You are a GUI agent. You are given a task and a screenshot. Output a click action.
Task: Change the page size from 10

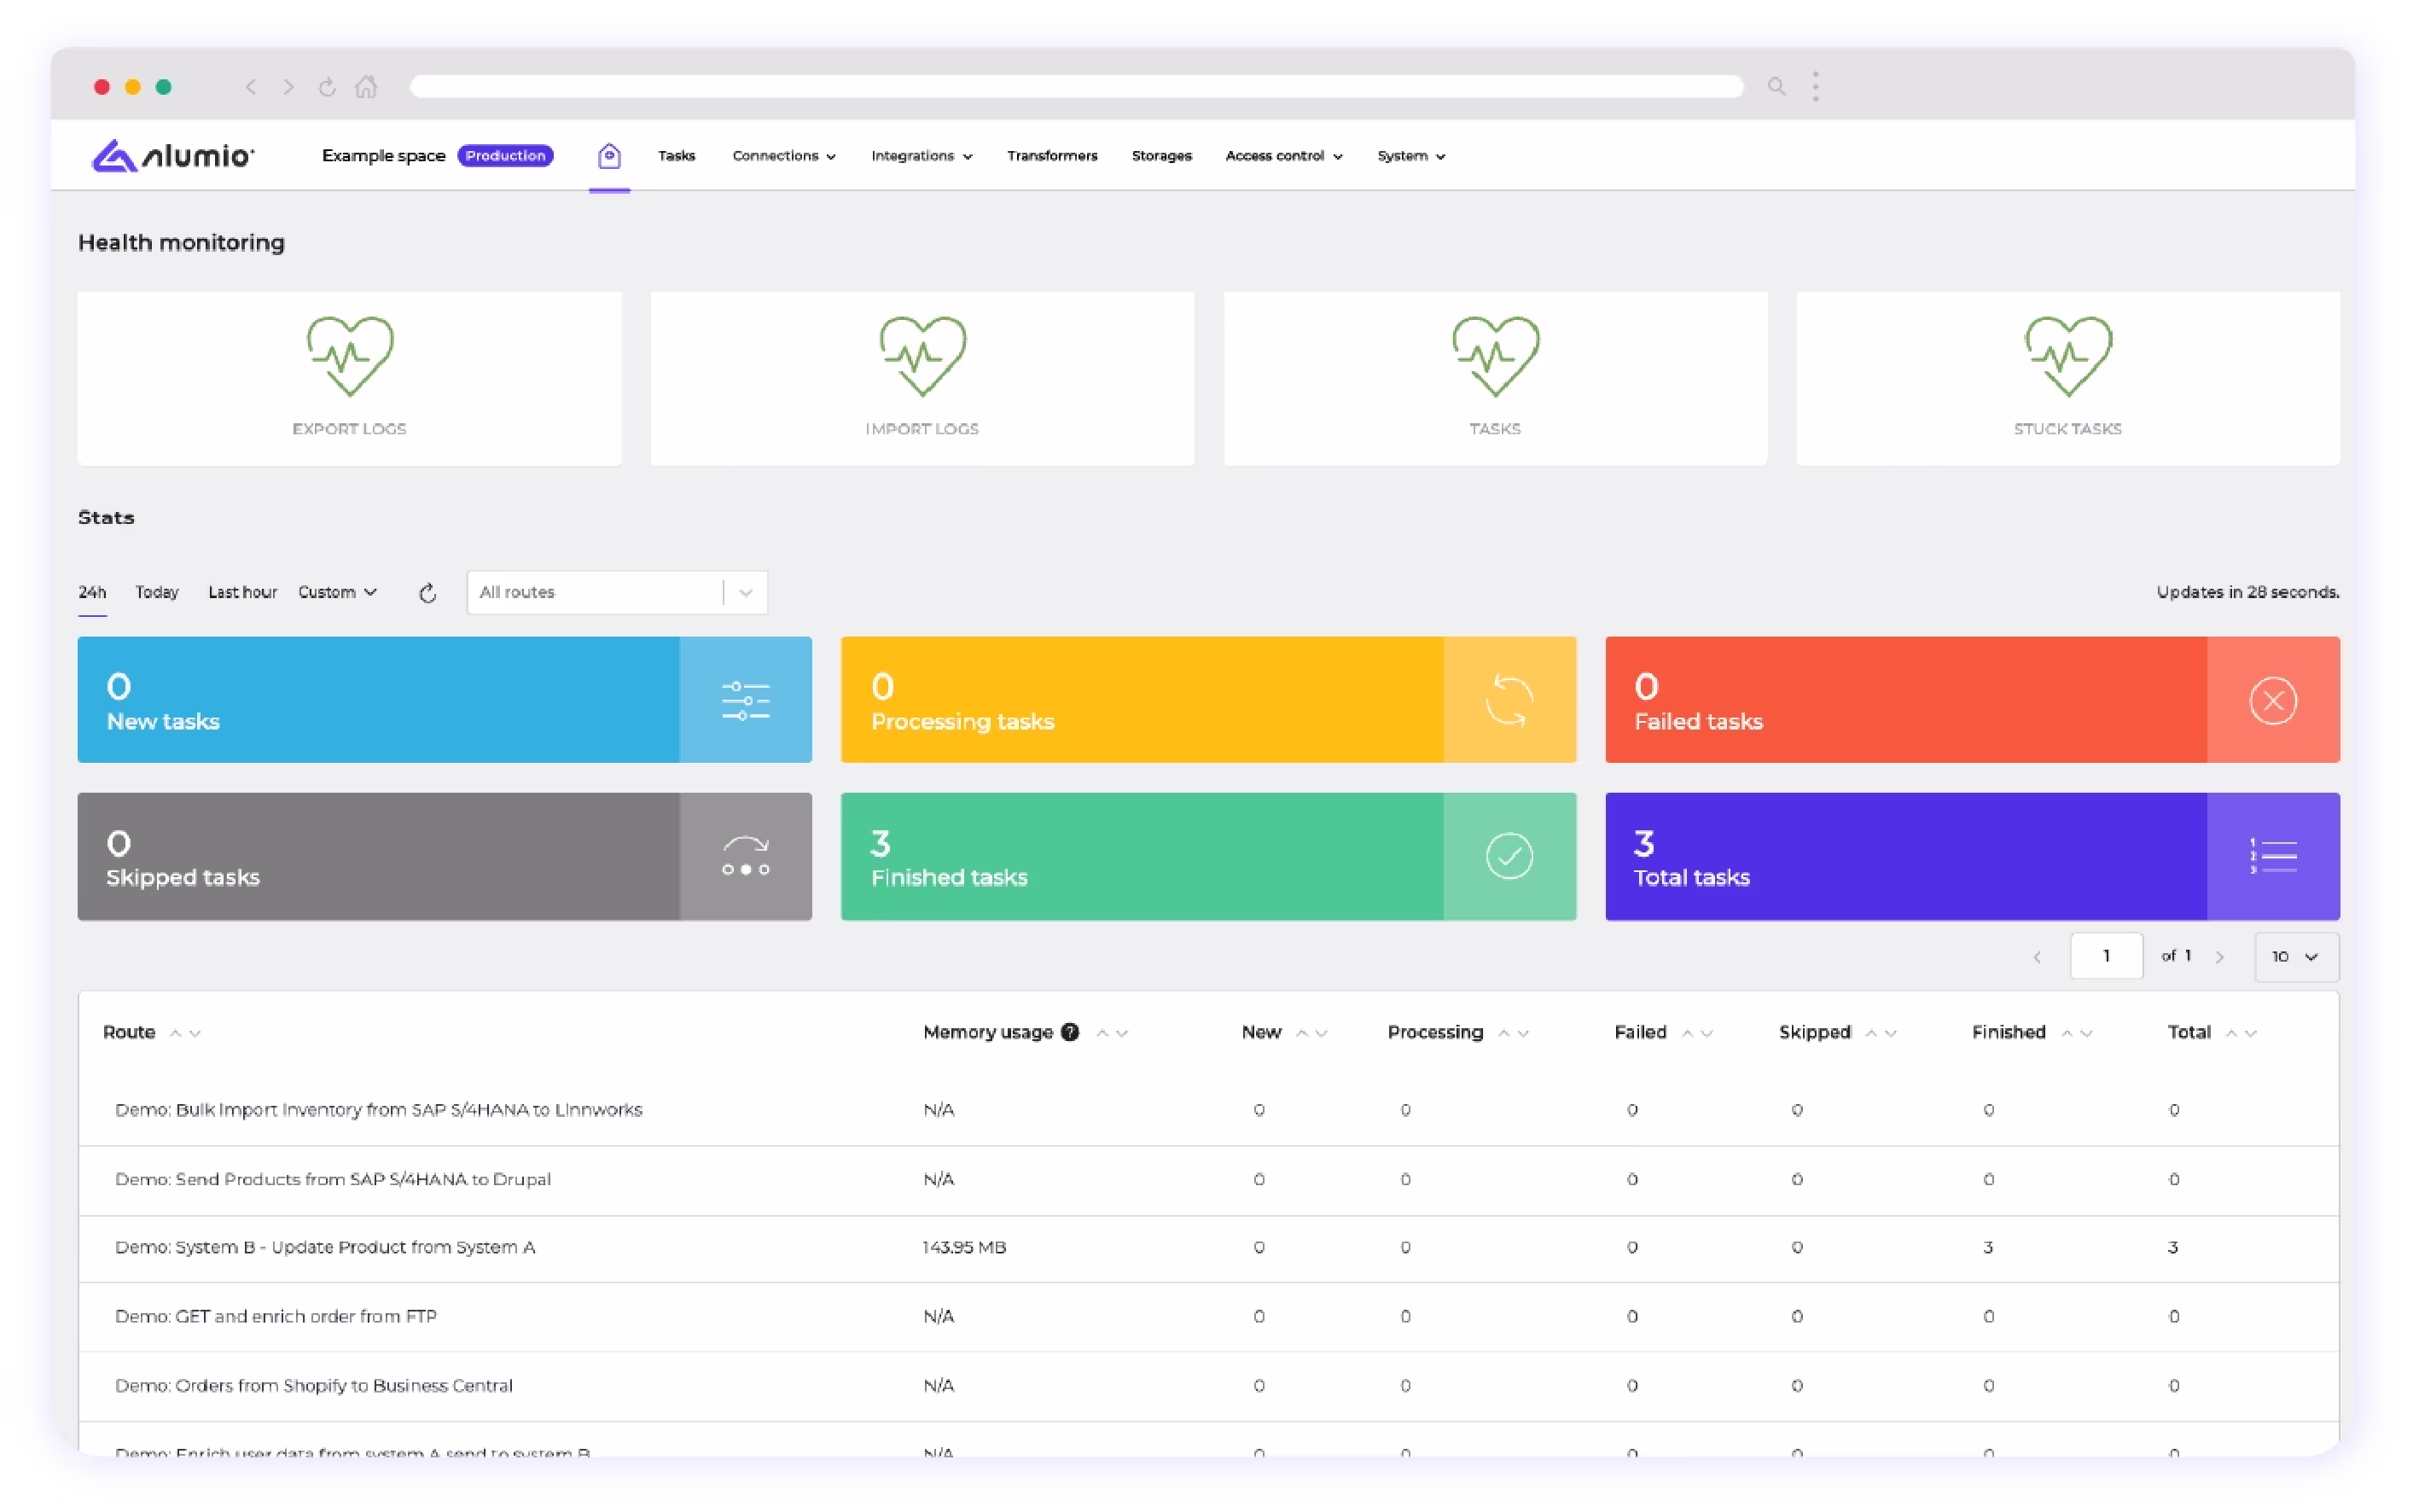click(x=2295, y=956)
